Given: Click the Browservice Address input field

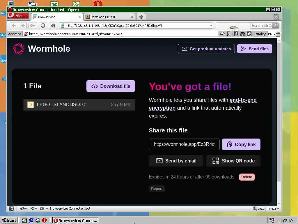Looking at the screenshot, I should coord(120,34).
